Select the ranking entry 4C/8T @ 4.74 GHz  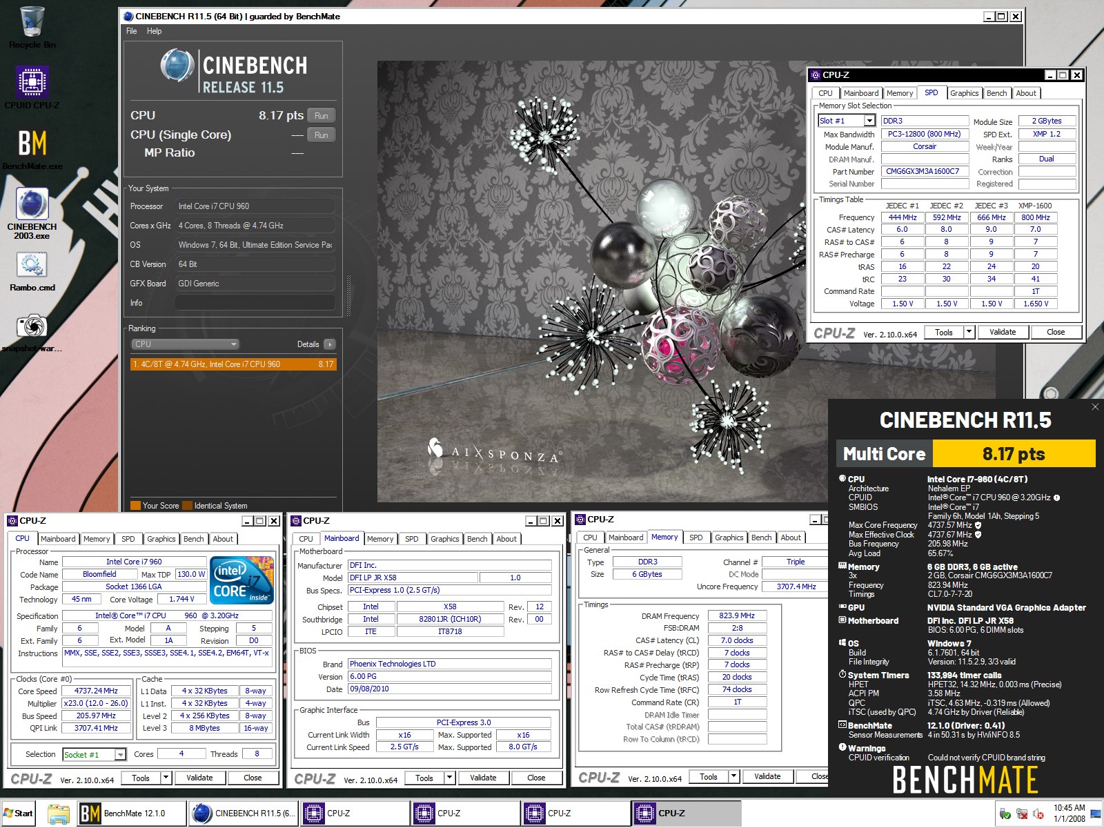coord(233,364)
